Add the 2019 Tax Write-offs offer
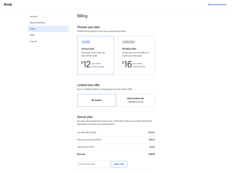The width and height of the screenshot is (232, 174). (135, 100)
